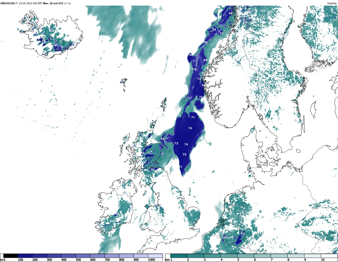Click the 'm 0' label on the metre legend

[x=3, y=260]
